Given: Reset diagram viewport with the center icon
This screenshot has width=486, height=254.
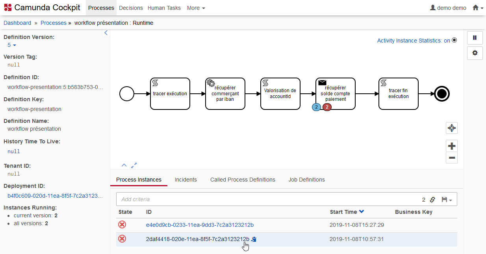Looking at the screenshot, I should point(451,128).
